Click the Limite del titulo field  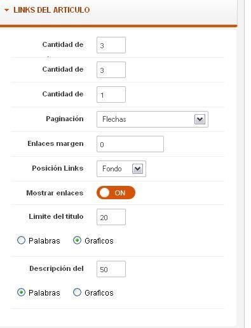point(111,217)
